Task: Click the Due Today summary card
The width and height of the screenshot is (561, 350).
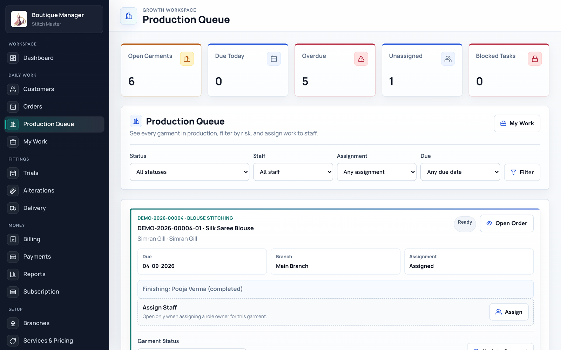Action: click(x=248, y=70)
